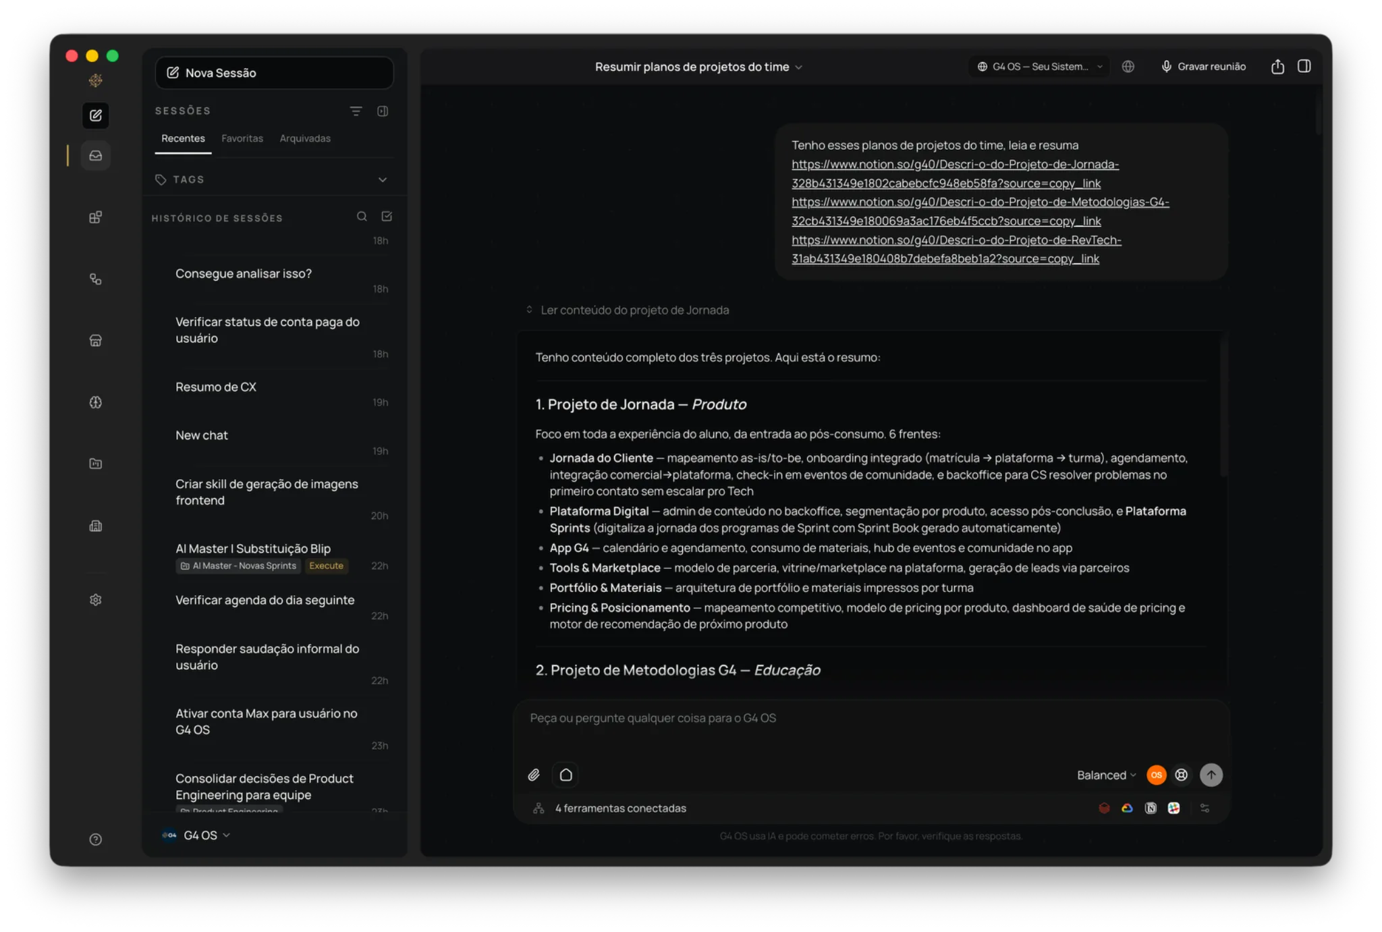Image resolution: width=1382 pixels, height=932 pixels.
Task: Open the workflow nodes icon in the rail
Action: pyautogui.click(x=96, y=279)
